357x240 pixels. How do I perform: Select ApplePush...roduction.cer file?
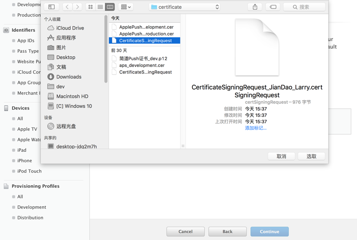coord(144,34)
